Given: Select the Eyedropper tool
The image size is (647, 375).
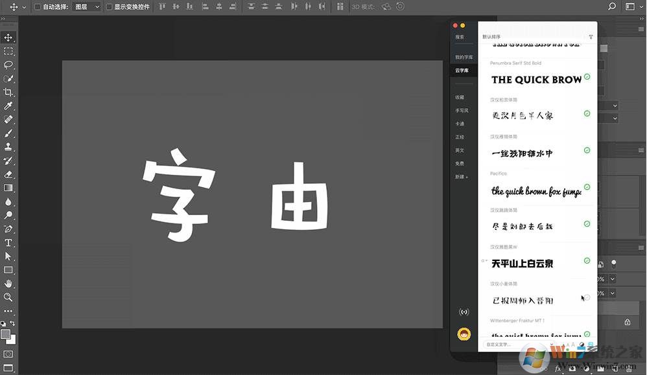Looking at the screenshot, I should pyautogui.click(x=8, y=106).
